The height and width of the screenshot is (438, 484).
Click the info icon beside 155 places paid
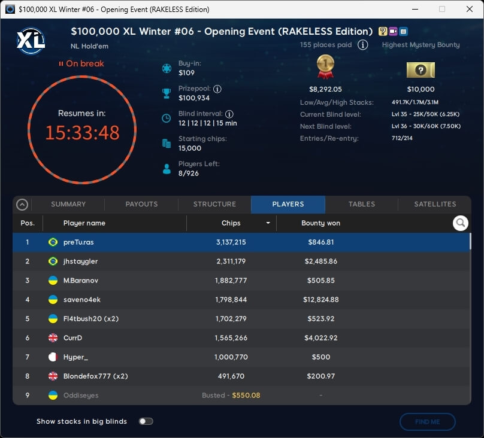pos(362,45)
